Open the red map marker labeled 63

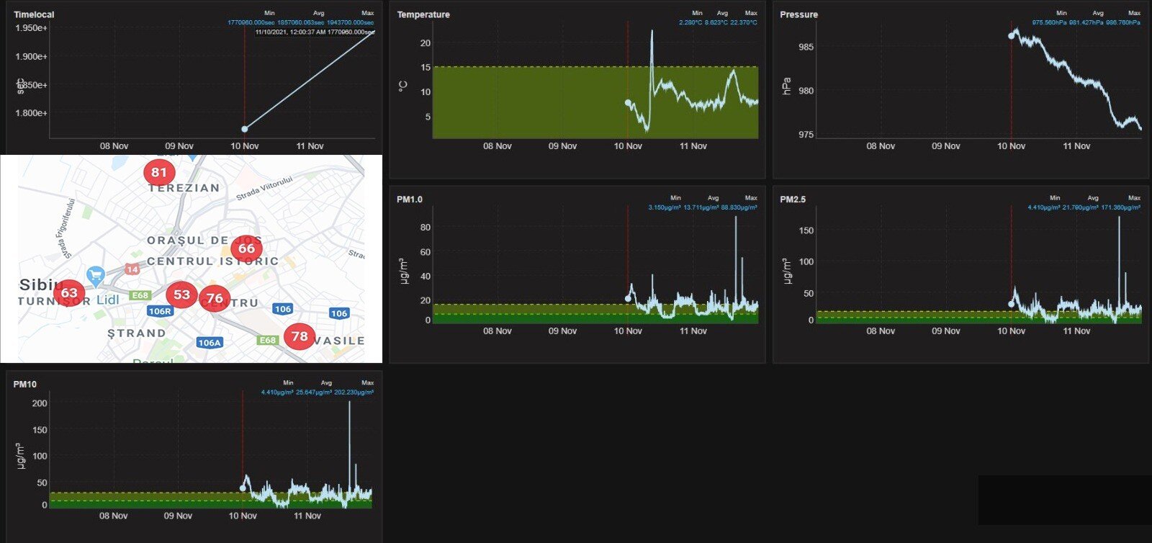(x=69, y=292)
